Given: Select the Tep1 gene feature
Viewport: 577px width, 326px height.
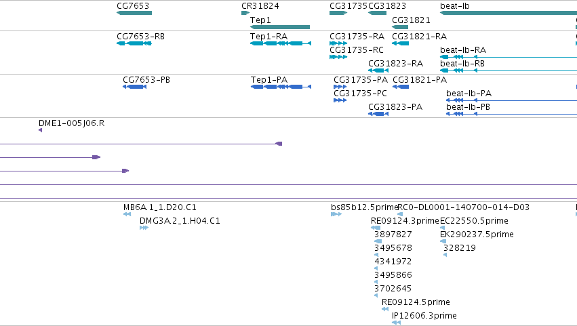Looking at the screenshot, I should (x=280, y=27).
